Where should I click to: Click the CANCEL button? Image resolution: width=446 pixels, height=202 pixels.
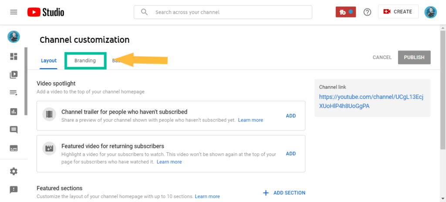382,57
